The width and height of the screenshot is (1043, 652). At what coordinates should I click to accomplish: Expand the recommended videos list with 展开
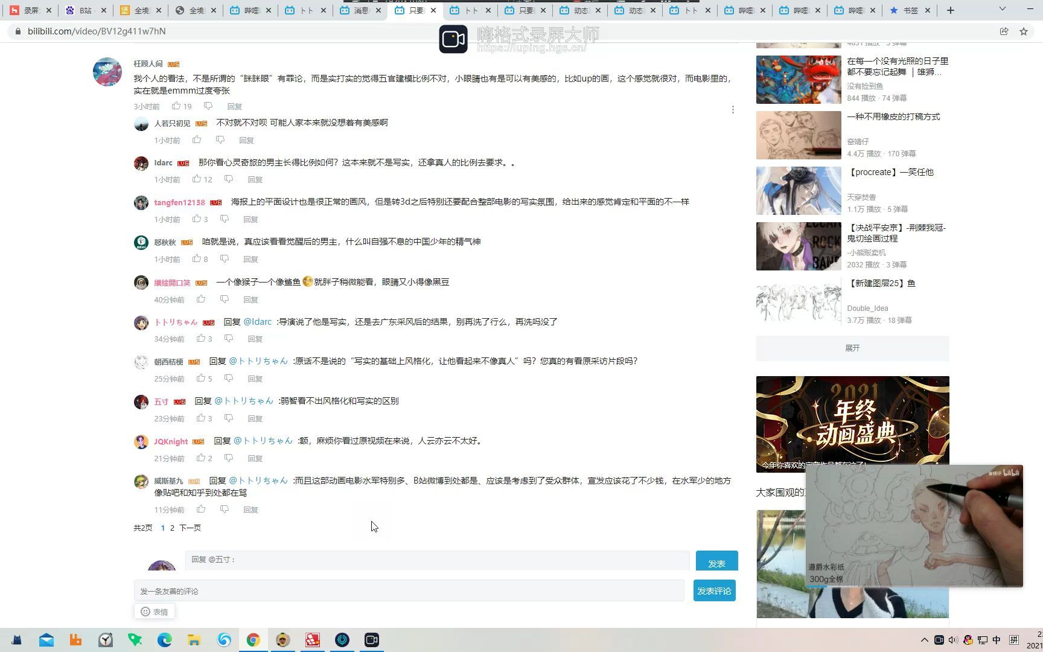852,348
